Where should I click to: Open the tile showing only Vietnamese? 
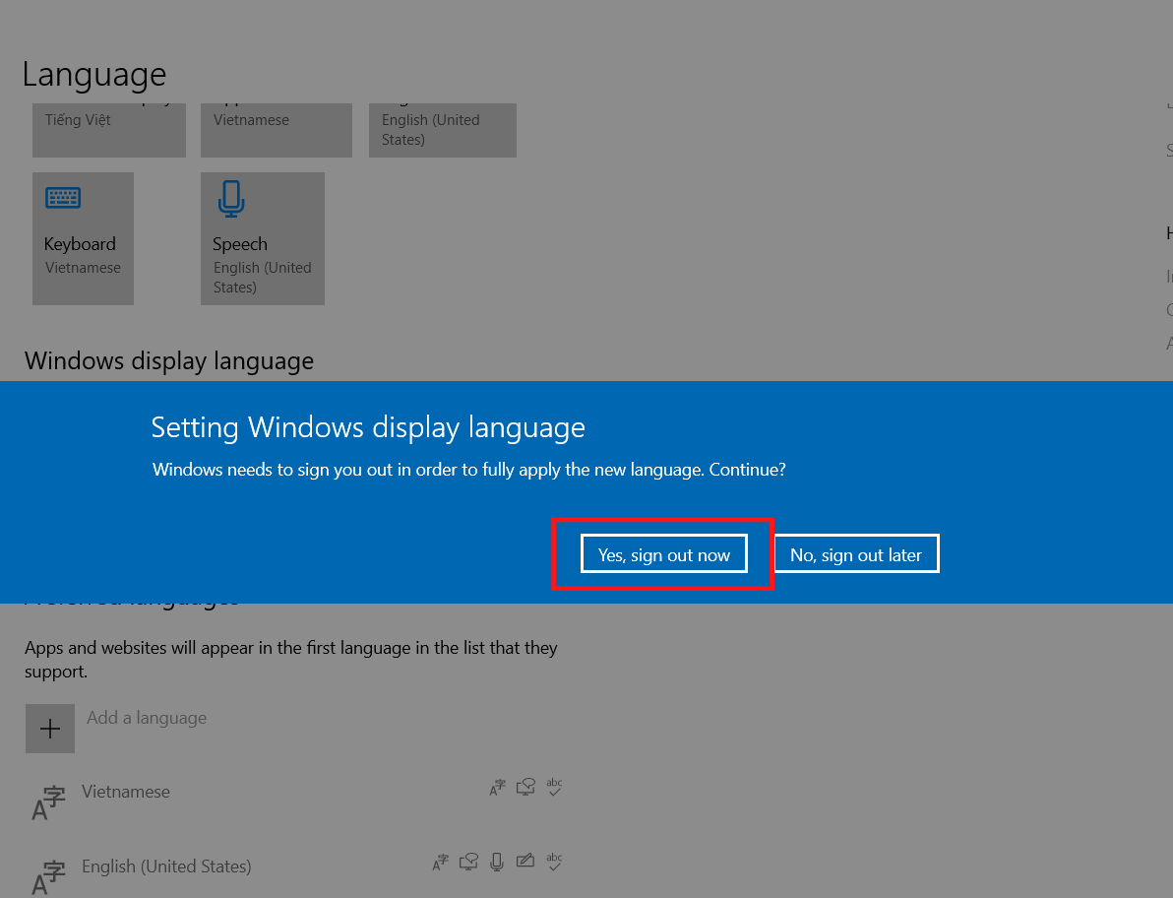pyautogui.click(x=277, y=130)
